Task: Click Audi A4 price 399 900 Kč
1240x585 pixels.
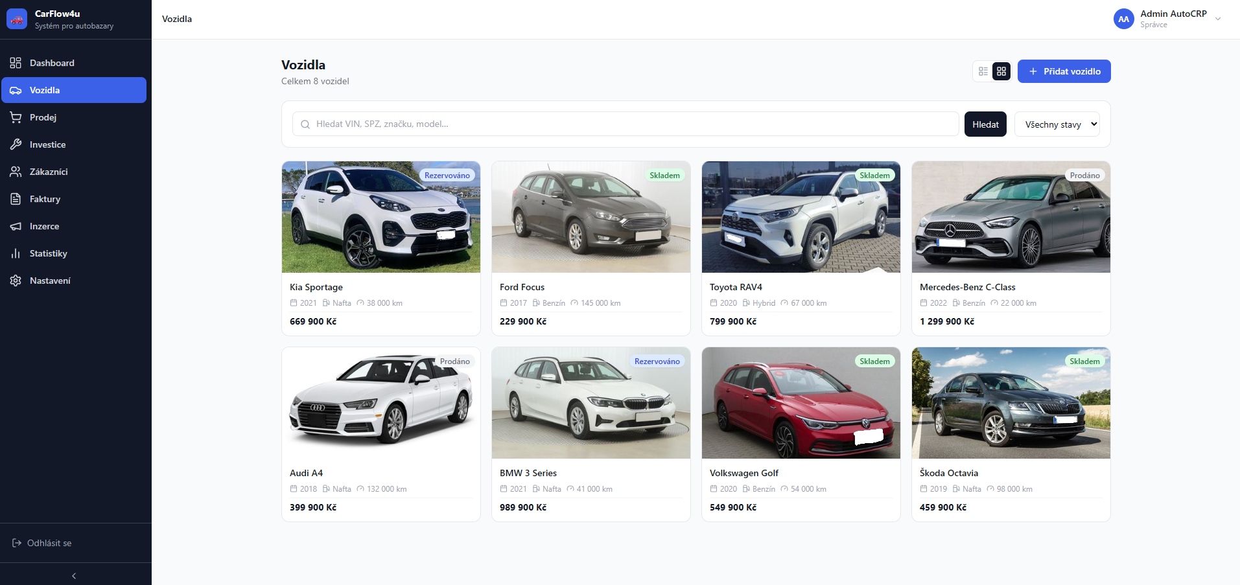Action: pyautogui.click(x=313, y=507)
